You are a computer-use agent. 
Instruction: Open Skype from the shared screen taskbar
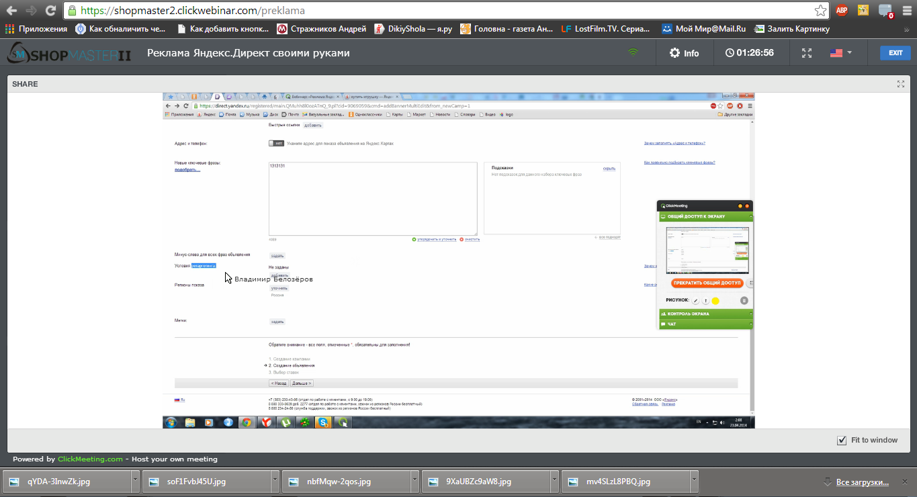(x=324, y=422)
